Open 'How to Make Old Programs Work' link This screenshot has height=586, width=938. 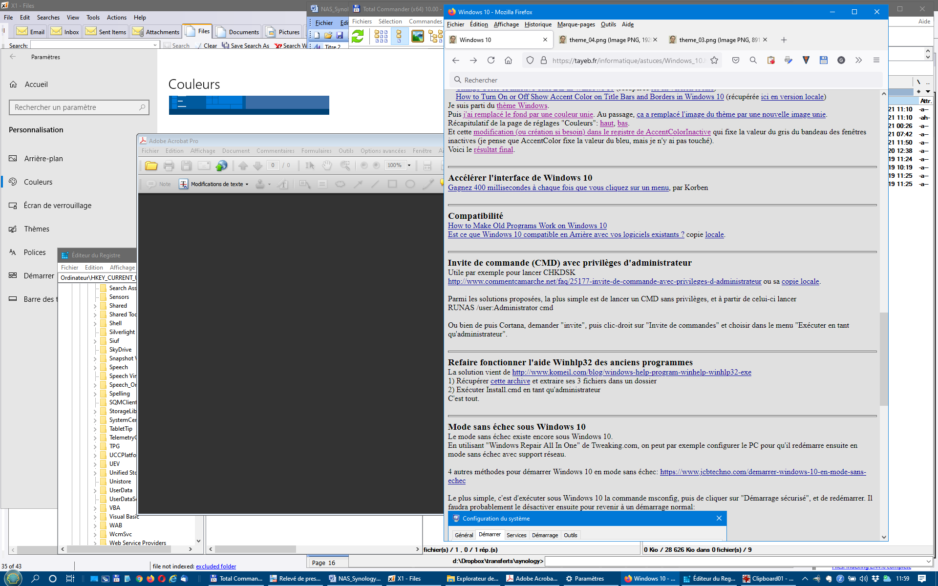(x=527, y=226)
